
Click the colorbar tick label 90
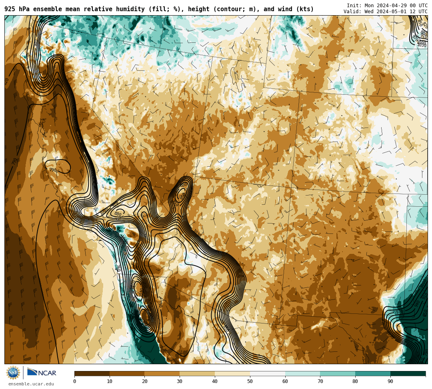390,381
